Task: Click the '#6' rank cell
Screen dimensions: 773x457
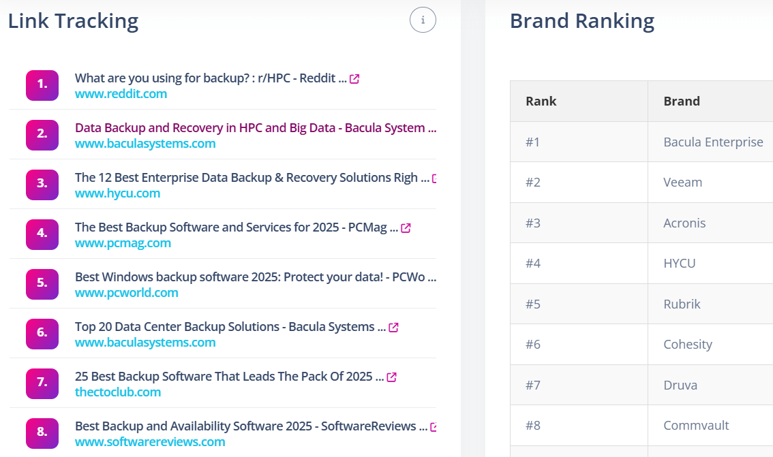Action: [579, 344]
